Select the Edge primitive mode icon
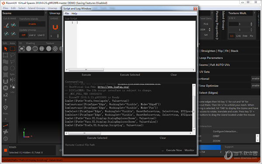The height and width of the screenshot is (164, 262). pyautogui.click(x=6, y=126)
